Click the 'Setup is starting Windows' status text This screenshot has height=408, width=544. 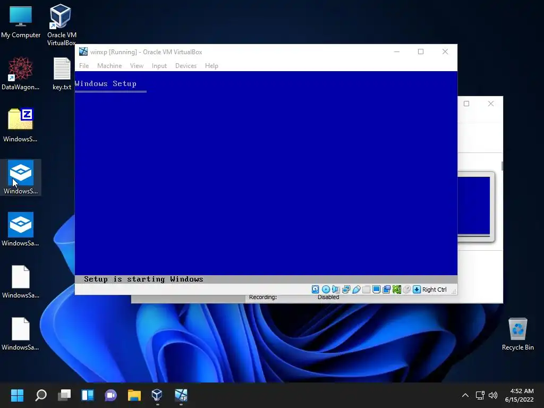coord(143,279)
